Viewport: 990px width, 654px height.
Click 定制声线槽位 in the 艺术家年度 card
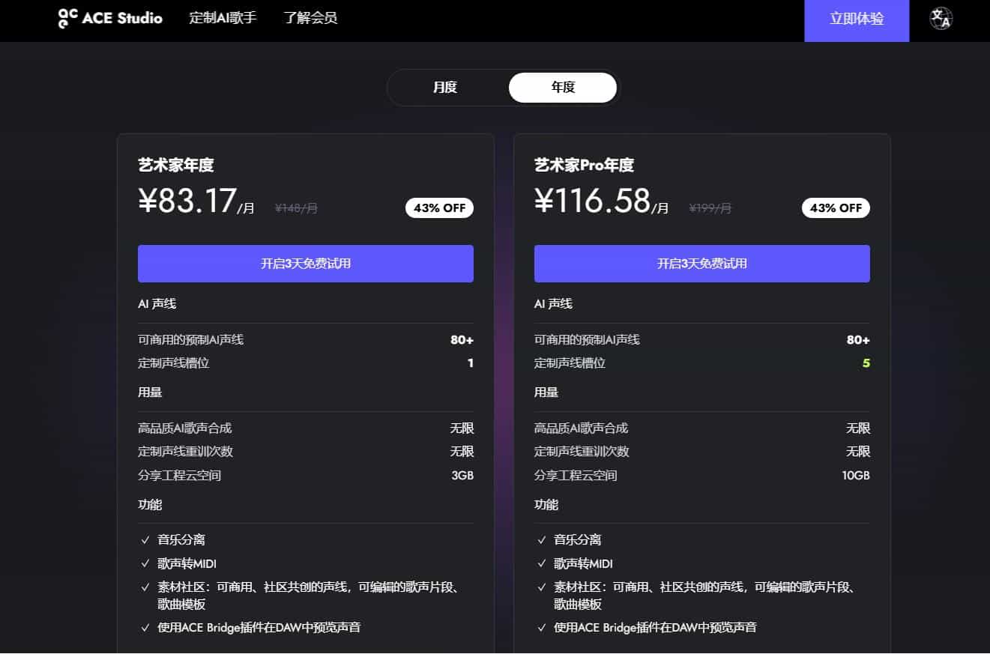(174, 363)
